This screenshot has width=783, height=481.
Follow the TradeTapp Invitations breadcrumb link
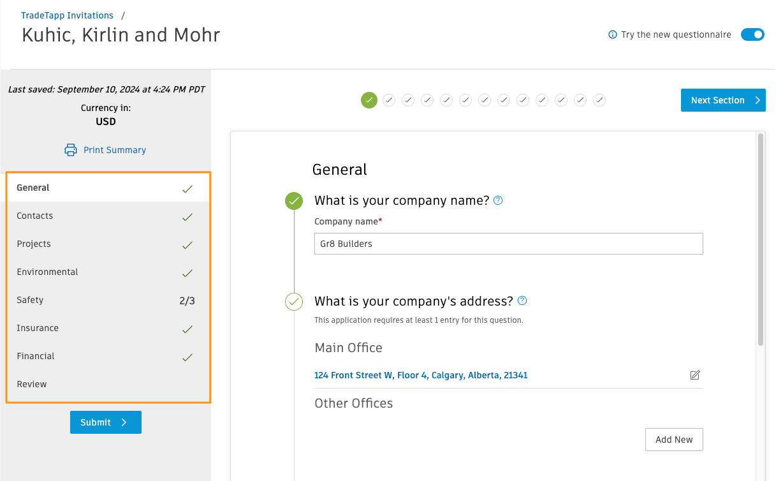[67, 15]
